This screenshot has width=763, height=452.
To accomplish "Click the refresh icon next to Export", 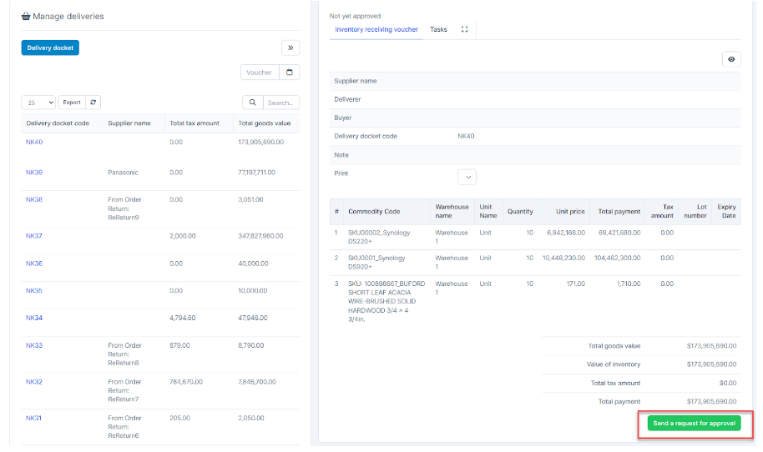I will click(93, 102).
